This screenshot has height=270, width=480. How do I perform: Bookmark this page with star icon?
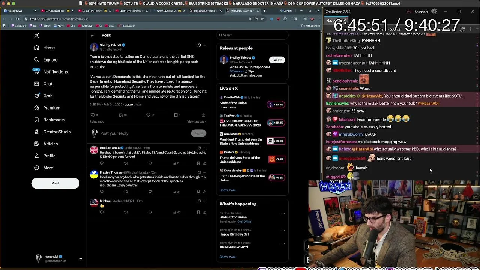pos(262,19)
